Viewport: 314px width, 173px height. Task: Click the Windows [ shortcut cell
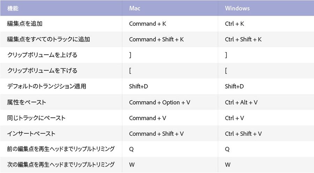point(226,71)
